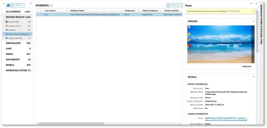Expand the yellow information banner
267x128 pixels.
[x=253, y=11]
